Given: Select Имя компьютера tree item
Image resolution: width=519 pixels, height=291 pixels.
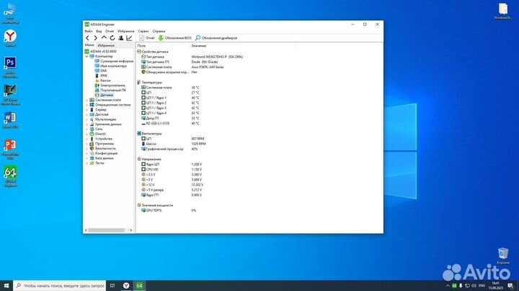Looking at the screenshot, I should click(x=110, y=66).
